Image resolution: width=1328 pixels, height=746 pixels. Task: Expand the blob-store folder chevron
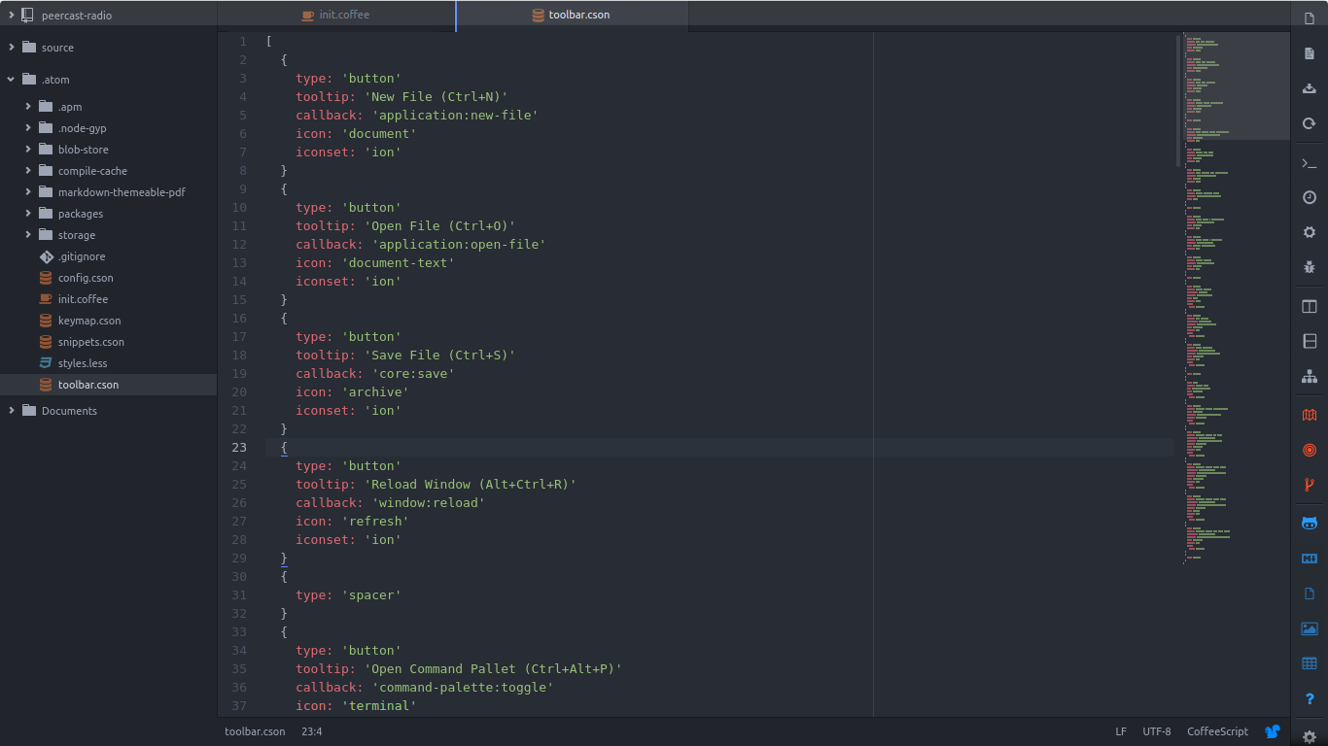click(x=28, y=150)
